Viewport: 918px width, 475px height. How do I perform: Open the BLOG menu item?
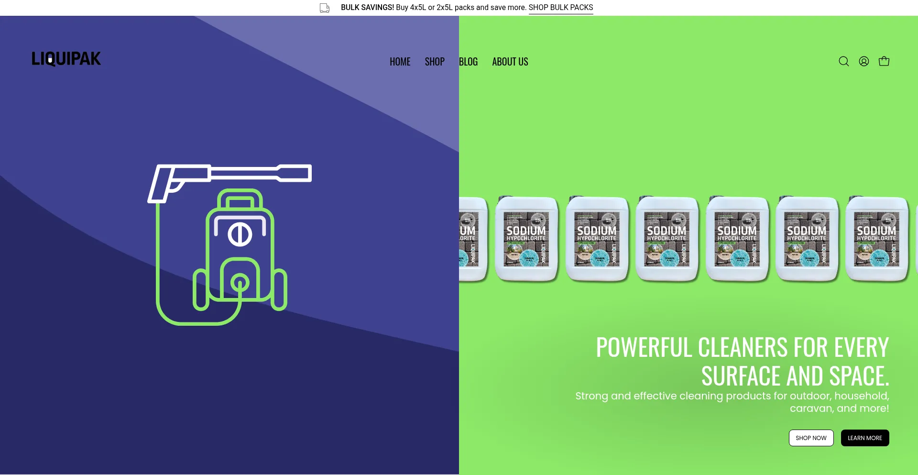468,62
